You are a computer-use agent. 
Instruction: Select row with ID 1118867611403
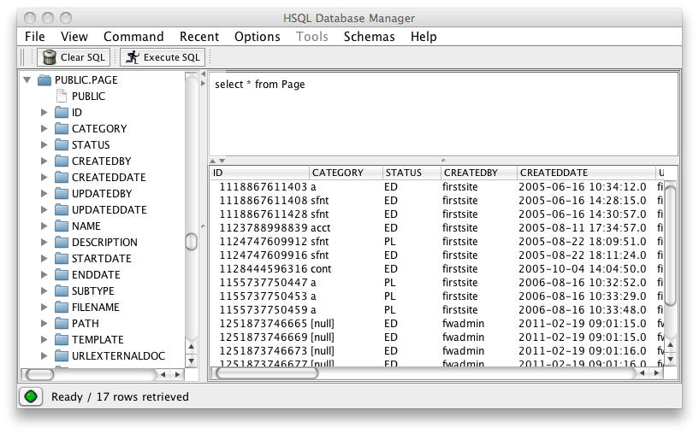click(437, 187)
